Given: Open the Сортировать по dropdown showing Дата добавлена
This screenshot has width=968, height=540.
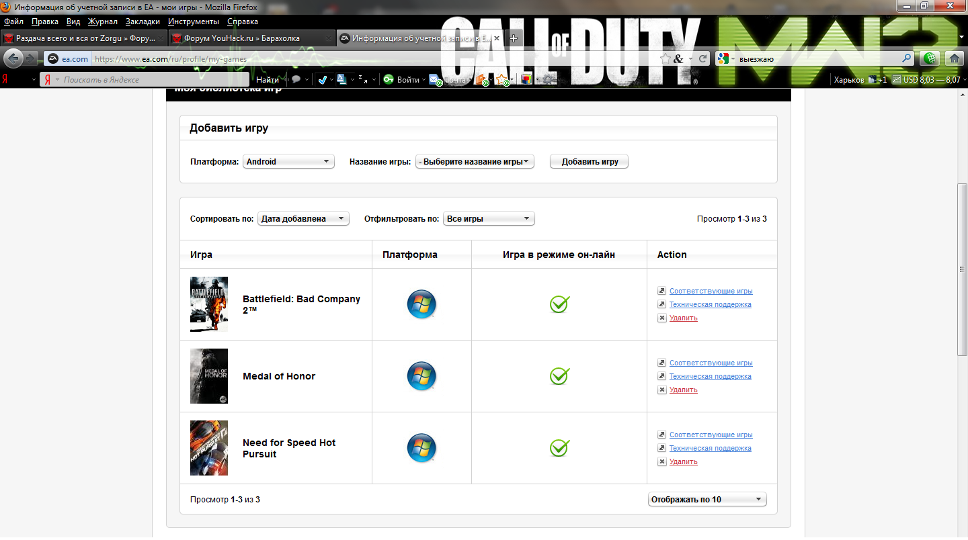Looking at the screenshot, I should coord(303,218).
